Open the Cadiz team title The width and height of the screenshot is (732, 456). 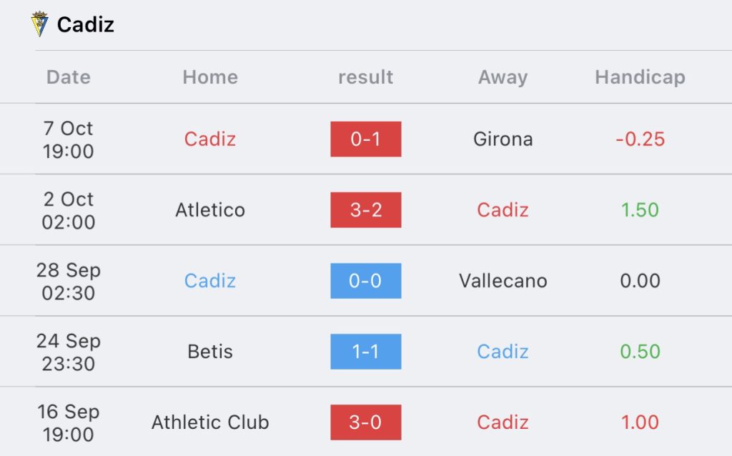click(x=86, y=25)
